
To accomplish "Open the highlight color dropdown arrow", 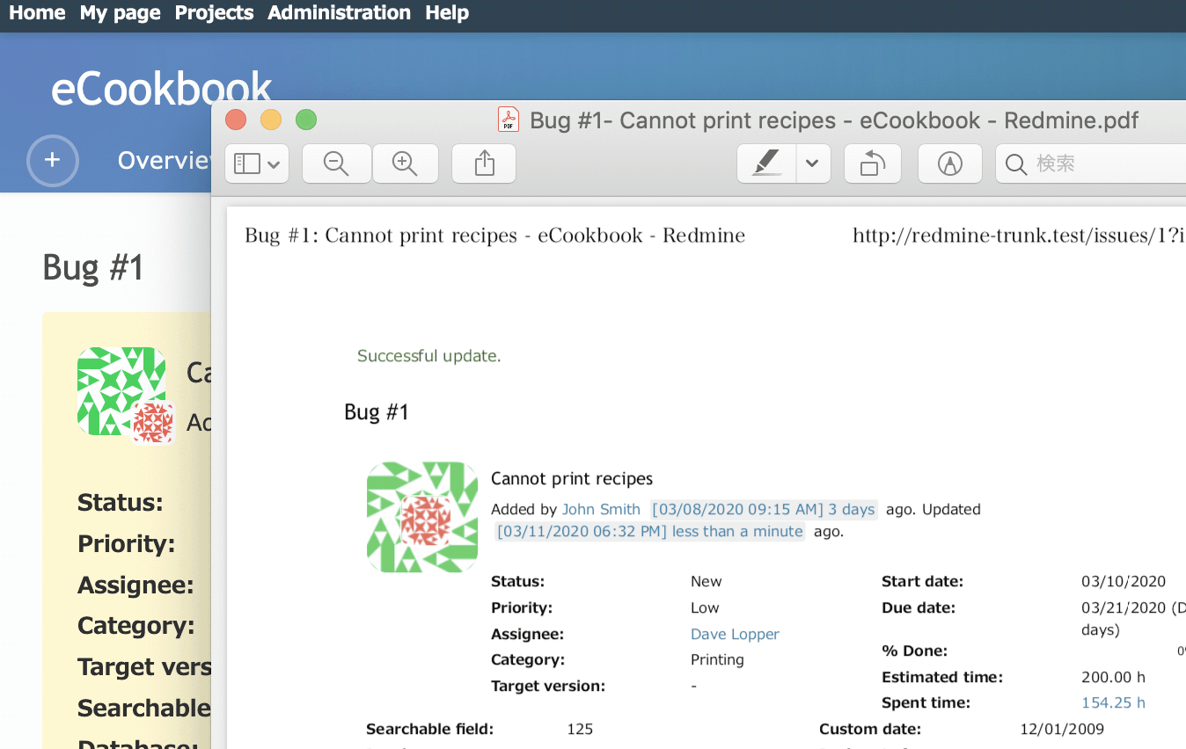I will point(813,164).
